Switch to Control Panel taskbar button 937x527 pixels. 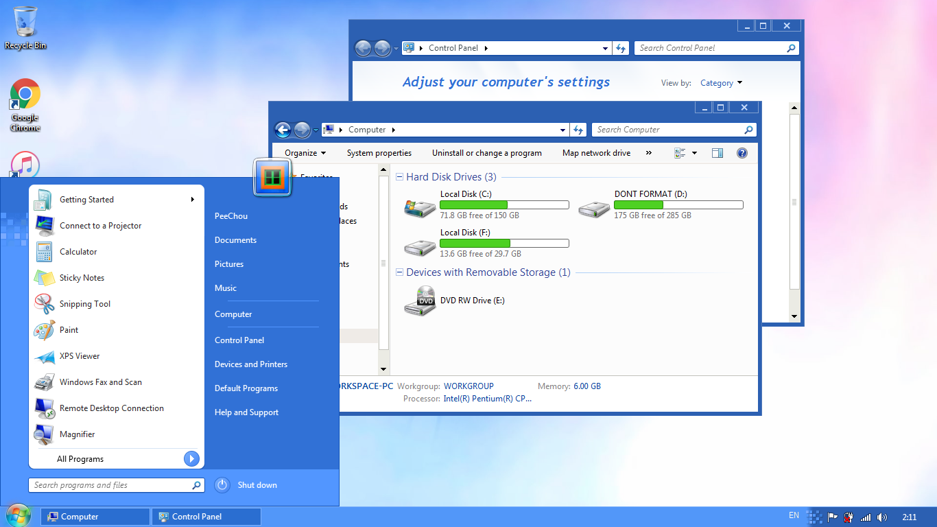(206, 517)
